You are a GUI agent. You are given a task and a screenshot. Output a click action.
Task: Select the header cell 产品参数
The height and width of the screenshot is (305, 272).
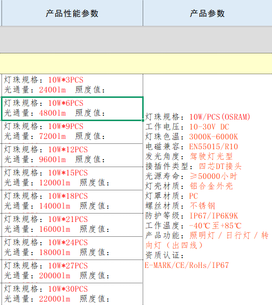(x=208, y=13)
